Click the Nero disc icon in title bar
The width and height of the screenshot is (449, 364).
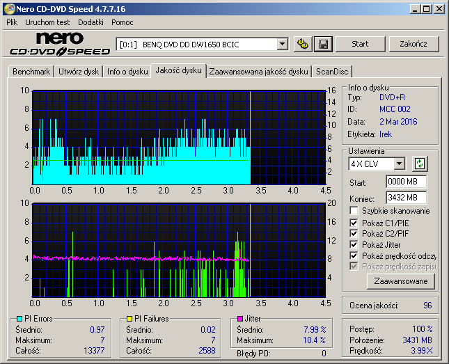tap(10, 8)
